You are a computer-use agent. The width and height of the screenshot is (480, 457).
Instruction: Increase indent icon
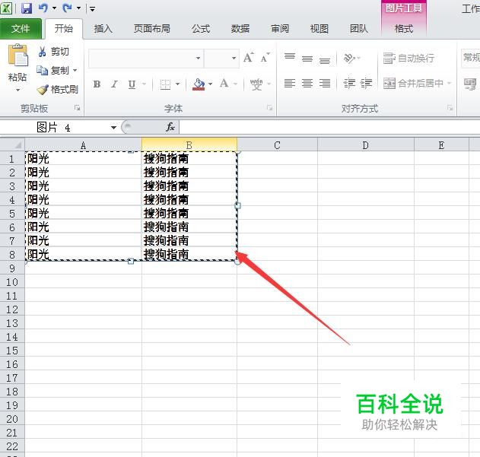[x=366, y=83]
